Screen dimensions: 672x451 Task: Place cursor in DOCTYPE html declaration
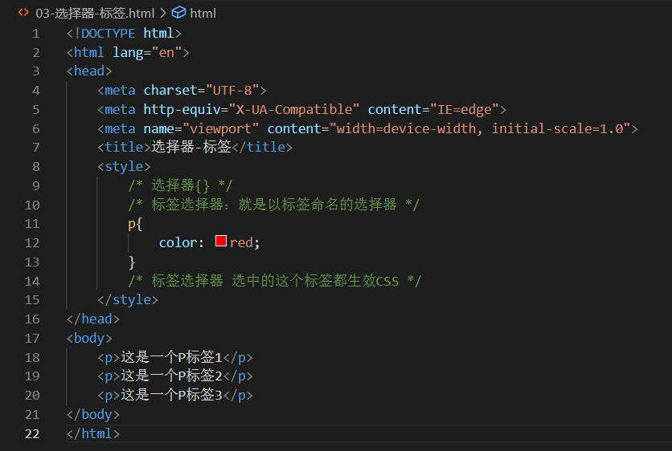pyautogui.click(x=124, y=34)
